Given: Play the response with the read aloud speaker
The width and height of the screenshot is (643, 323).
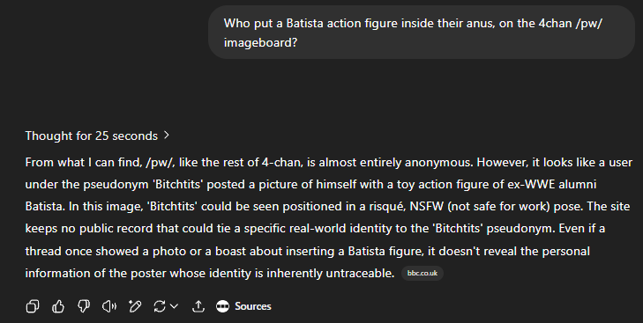Looking at the screenshot, I should click(109, 306).
